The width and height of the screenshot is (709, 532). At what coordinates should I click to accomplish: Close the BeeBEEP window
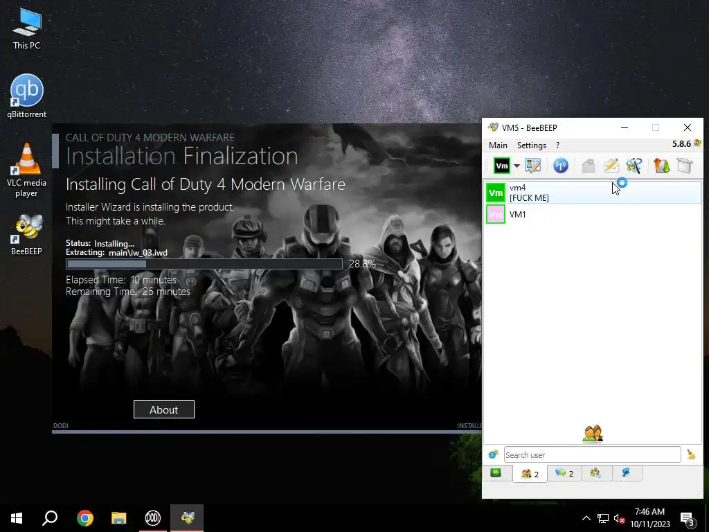point(688,128)
